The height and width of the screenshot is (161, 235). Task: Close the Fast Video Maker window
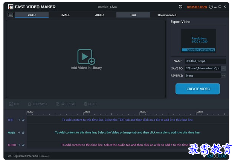(x=225, y=7)
